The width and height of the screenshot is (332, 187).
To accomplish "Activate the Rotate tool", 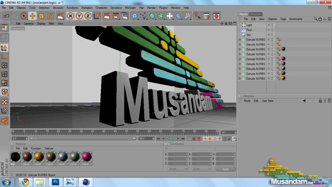I will 50,16.
